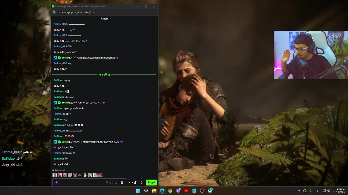Open Microsoft Edge from taskbar

[x=162, y=191]
